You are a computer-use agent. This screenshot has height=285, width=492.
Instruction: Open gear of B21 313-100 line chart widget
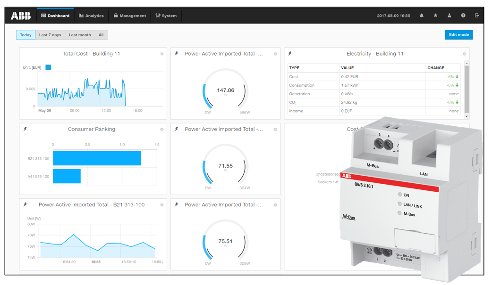point(162,205)
